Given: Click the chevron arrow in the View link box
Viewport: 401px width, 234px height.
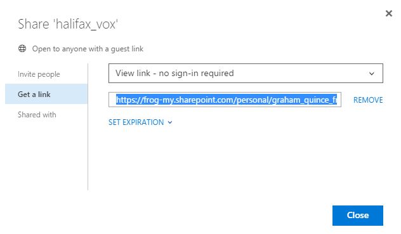Looking at the screenshot, I should (x=372, y=74).
